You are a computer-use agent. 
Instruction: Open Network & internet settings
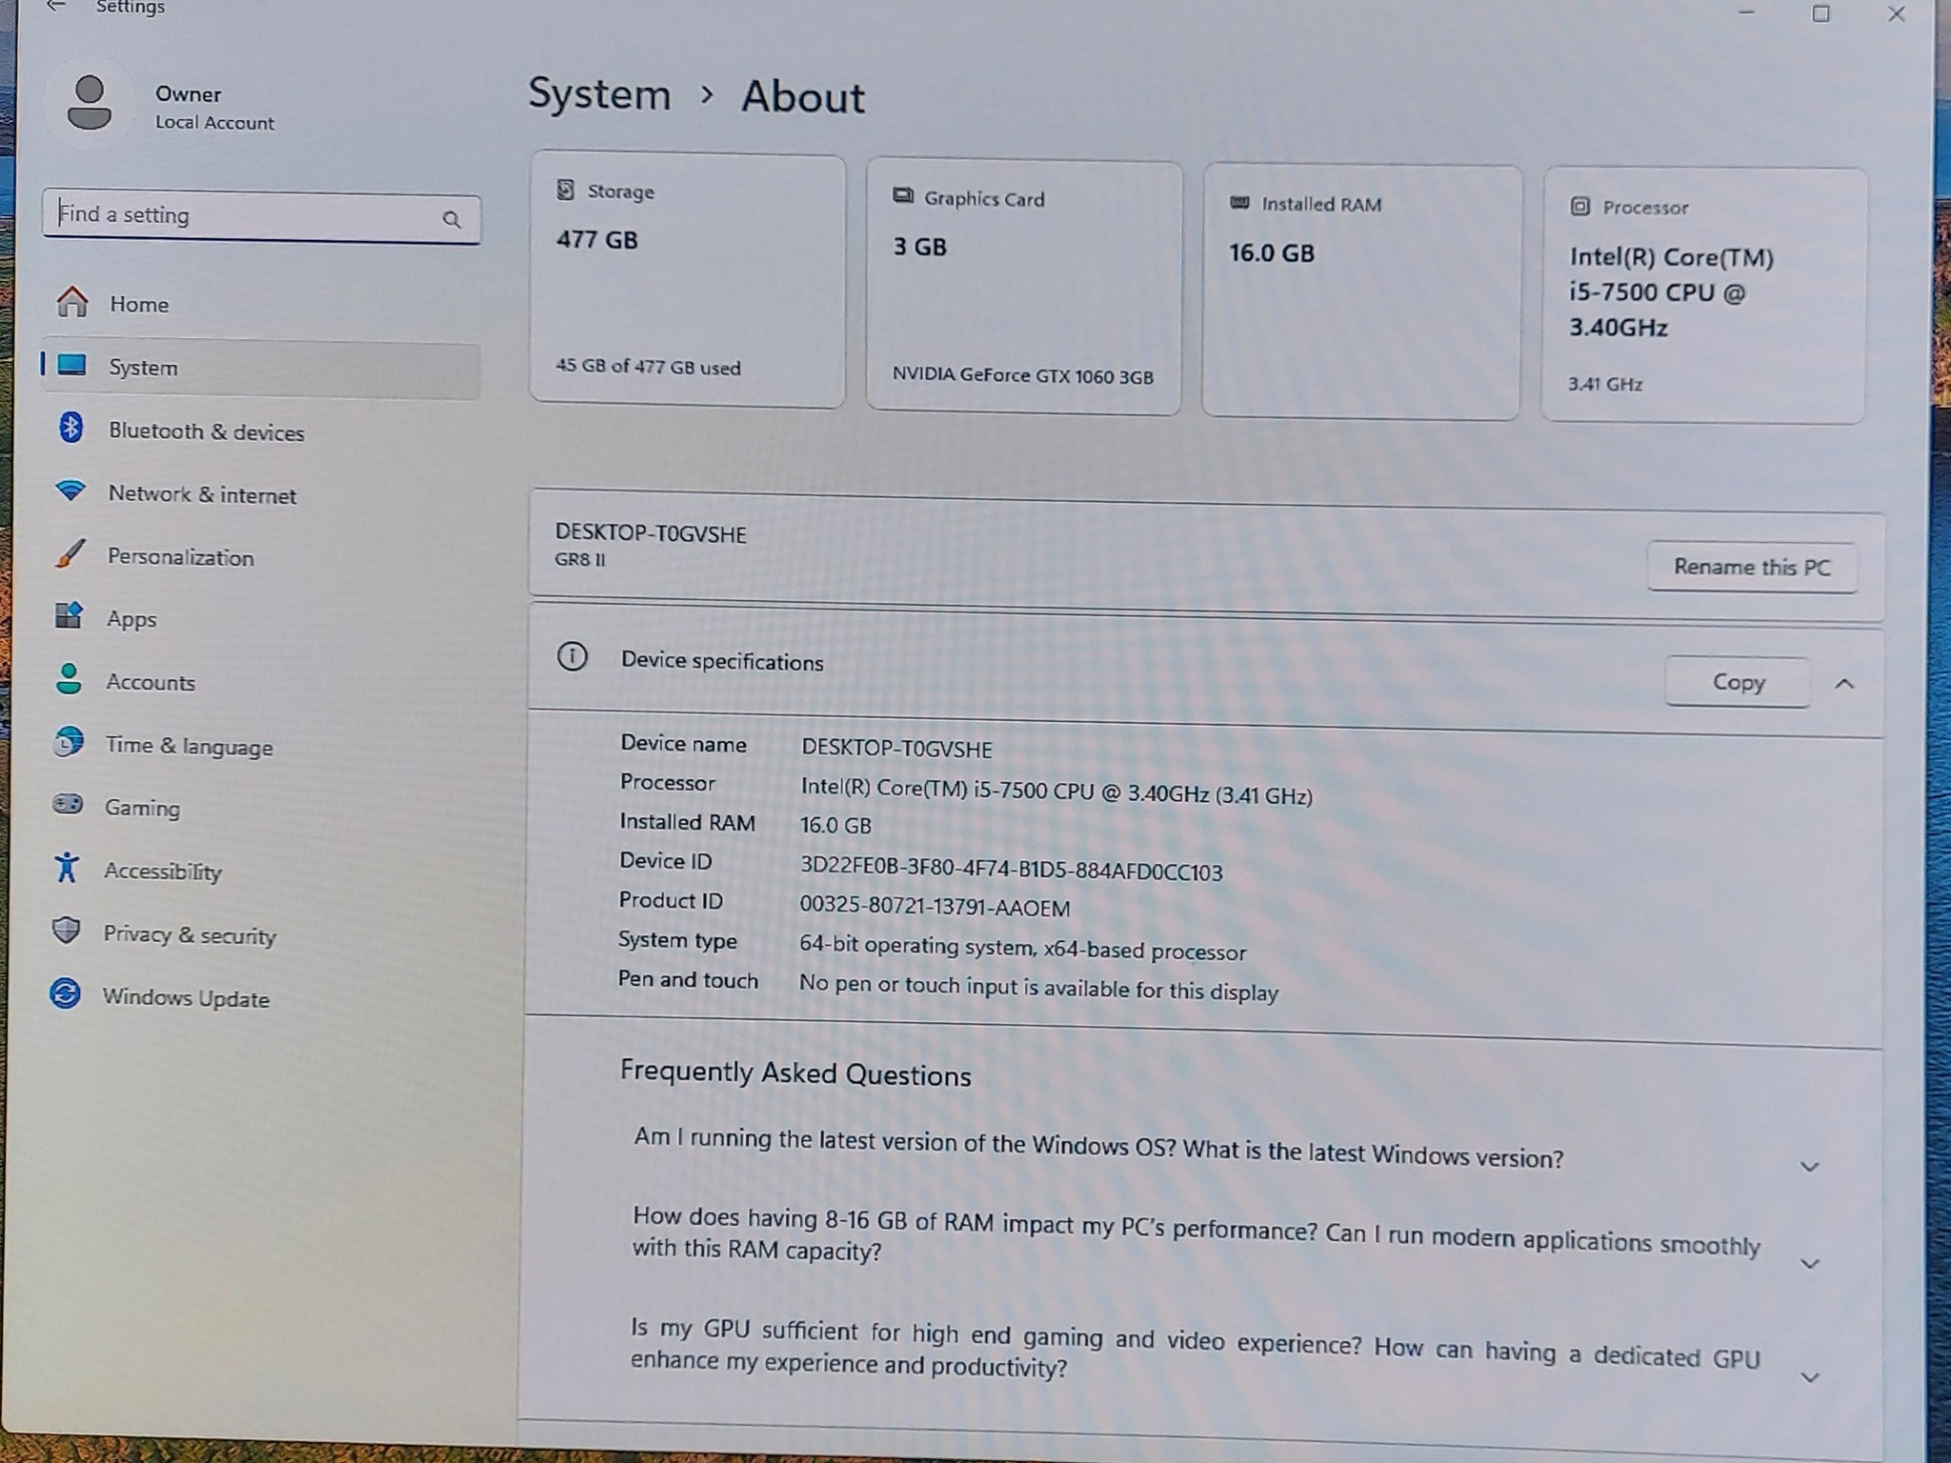(202, 494)
